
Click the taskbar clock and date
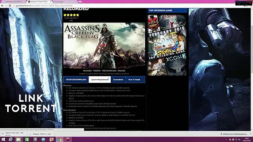click(247, 140)
